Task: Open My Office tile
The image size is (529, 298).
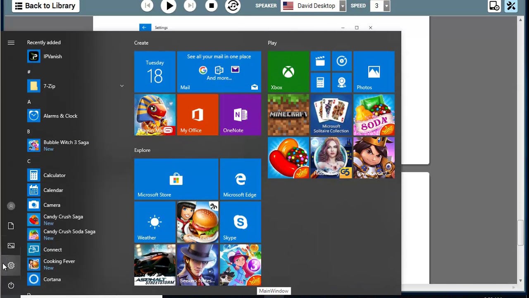Action: coord(198,115)
